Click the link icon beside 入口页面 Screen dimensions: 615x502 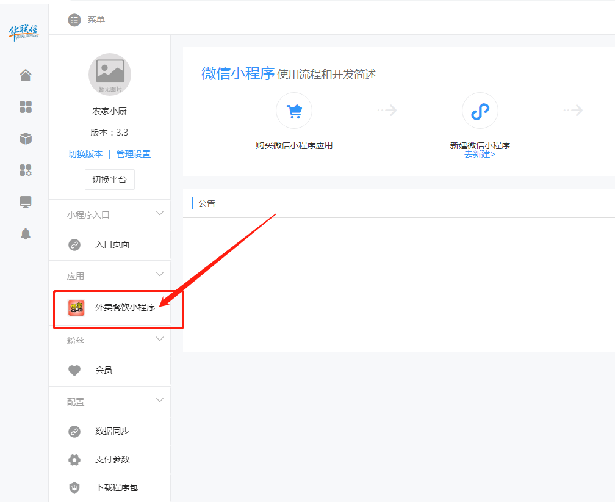(74, 244)
